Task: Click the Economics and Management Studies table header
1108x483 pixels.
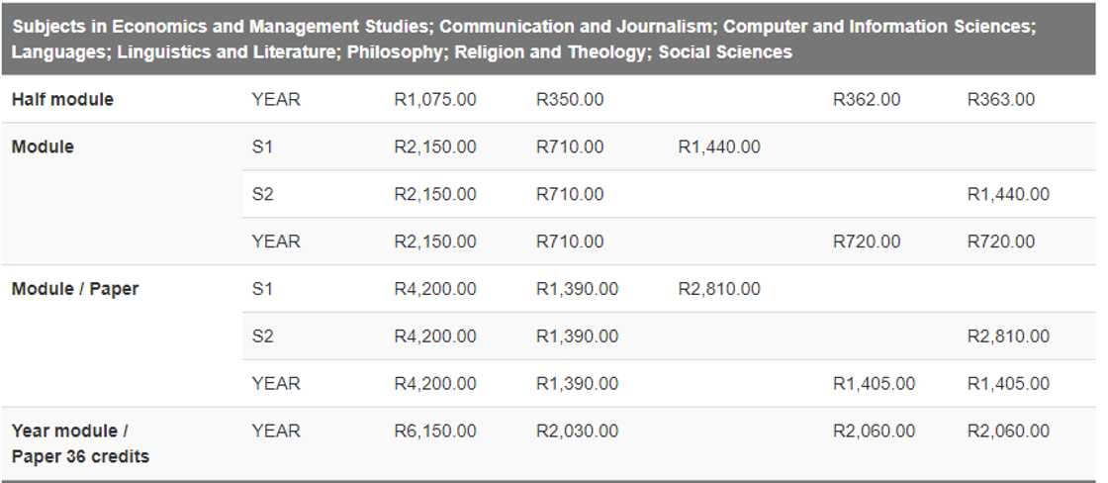Action: point(524,39)
